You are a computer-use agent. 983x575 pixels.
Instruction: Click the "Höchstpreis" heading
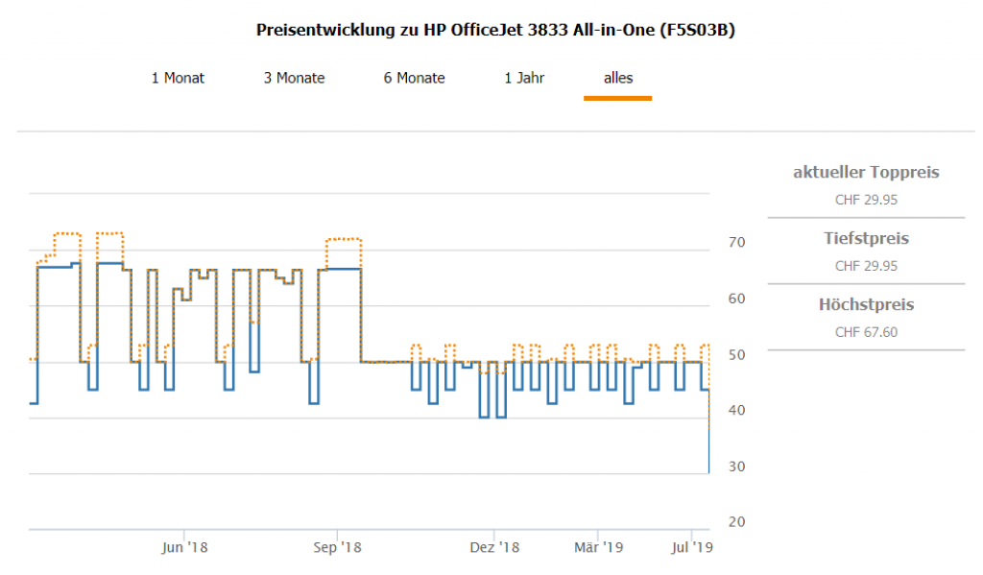(x=866, y=304)
